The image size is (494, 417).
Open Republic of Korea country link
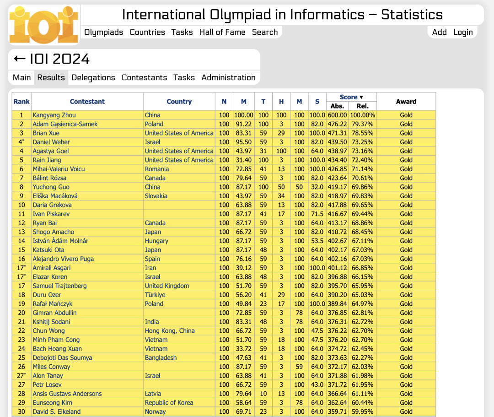click(169, 403)
